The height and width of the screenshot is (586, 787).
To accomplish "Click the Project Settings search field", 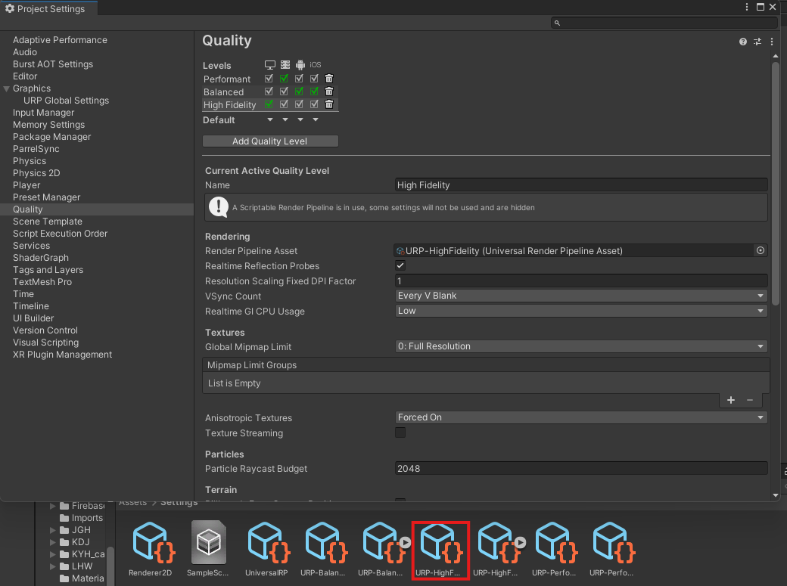I will (x=664, y=23).
